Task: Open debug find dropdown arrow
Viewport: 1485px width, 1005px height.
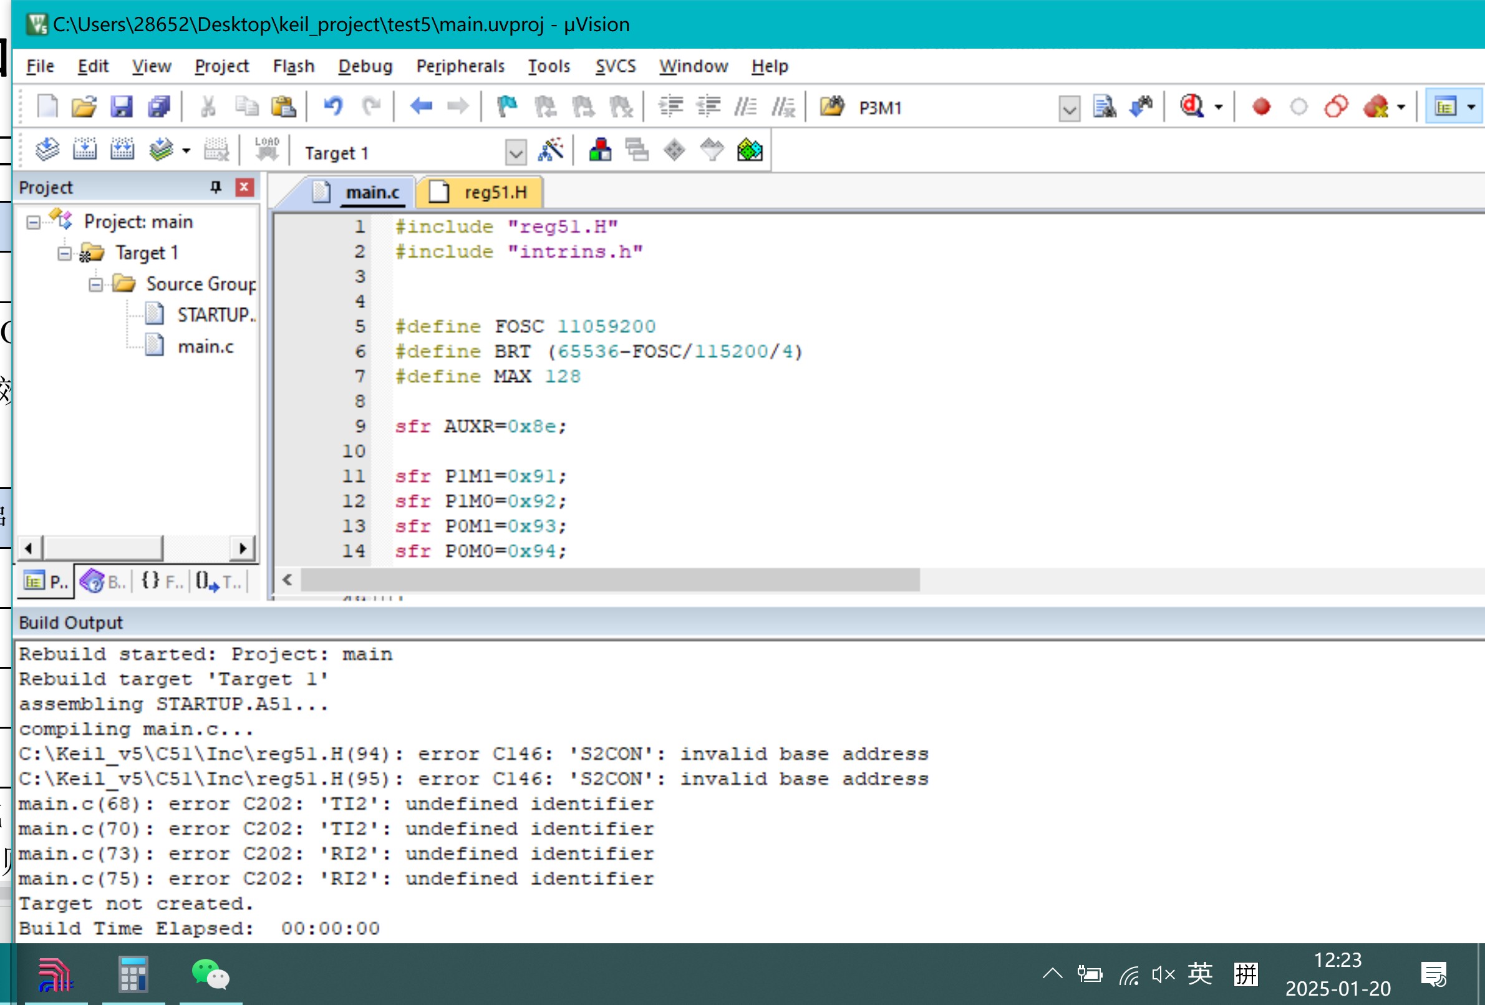Action: tap(1219, 107)
